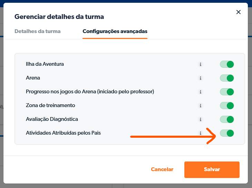Select the Configurações avançadas tab
The height and width of the screenshot is (188, 252).
coord(115,31)
